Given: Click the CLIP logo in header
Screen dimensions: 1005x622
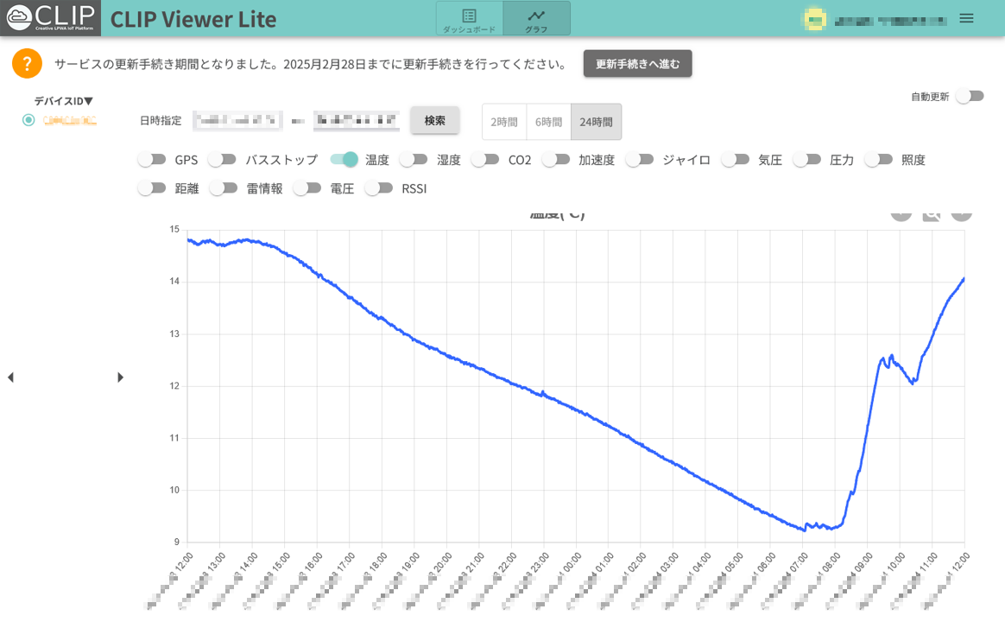Looking at the screenshot, I should coord(50,18).
